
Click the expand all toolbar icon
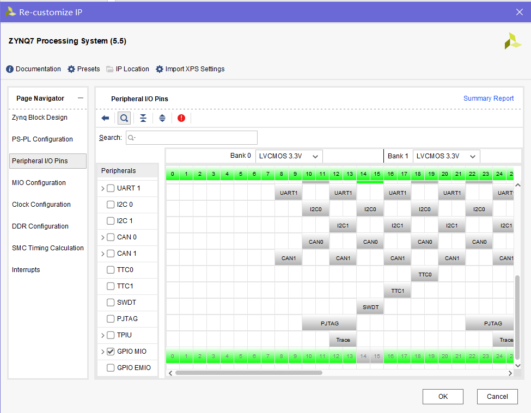(x=162, y=118)
